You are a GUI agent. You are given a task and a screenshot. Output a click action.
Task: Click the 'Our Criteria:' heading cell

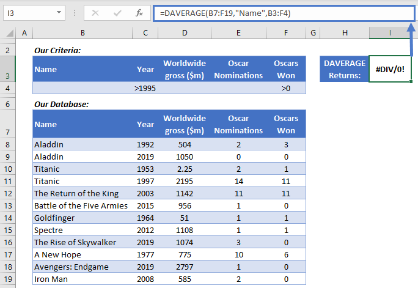coord(82,50)
